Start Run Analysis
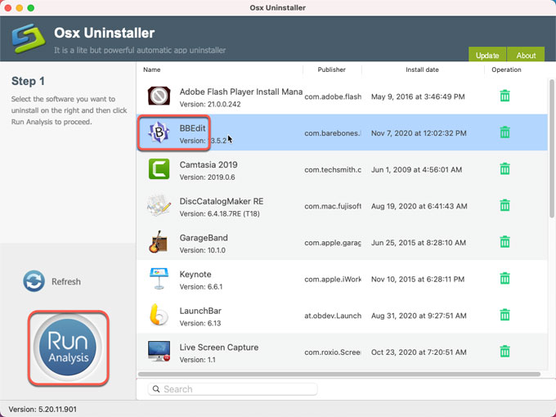 68,347
